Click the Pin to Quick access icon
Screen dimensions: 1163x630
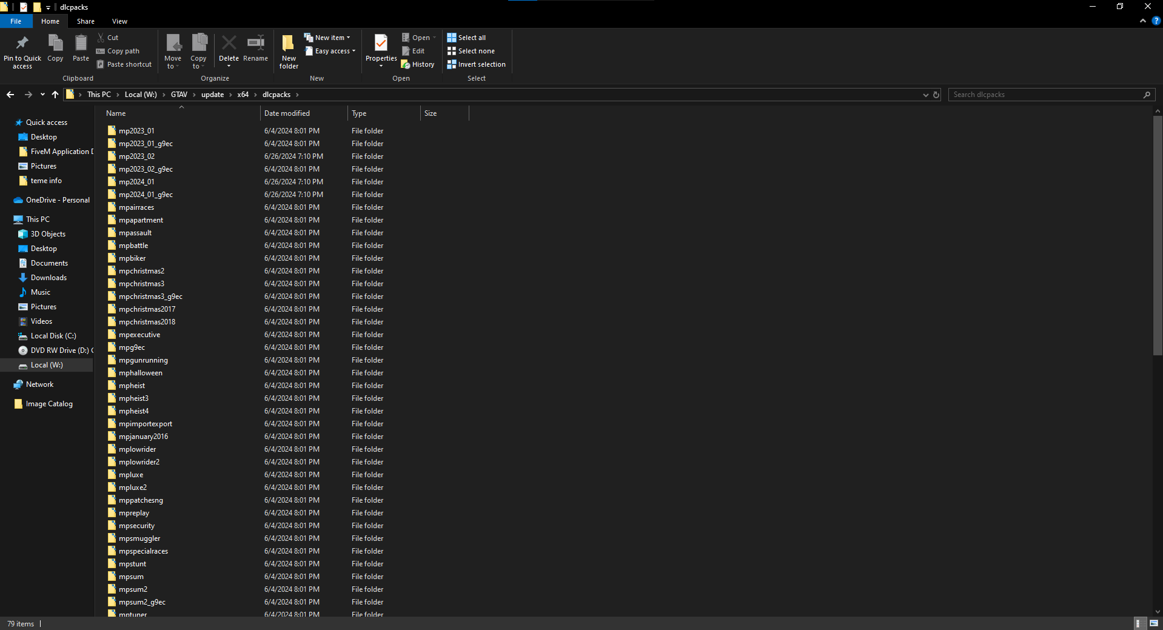pyautogui.click(x=22, y=44)
